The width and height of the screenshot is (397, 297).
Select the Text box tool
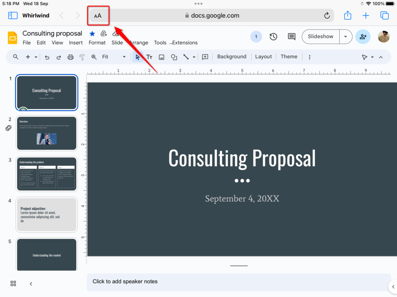pos(149,57)
